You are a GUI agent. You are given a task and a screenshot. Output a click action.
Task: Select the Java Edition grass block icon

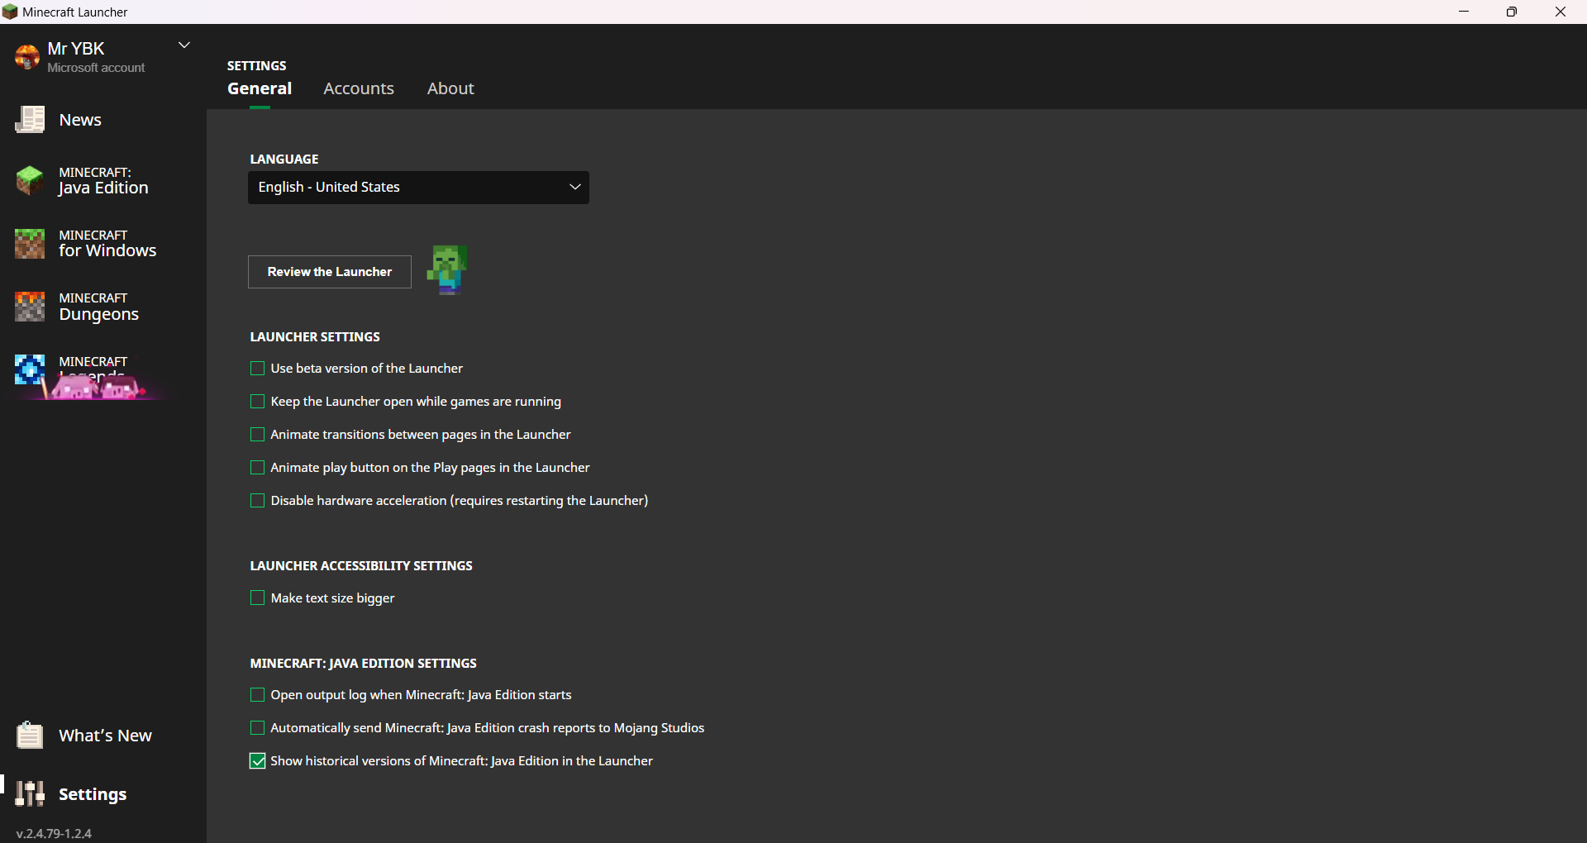(x=30, y=180)
